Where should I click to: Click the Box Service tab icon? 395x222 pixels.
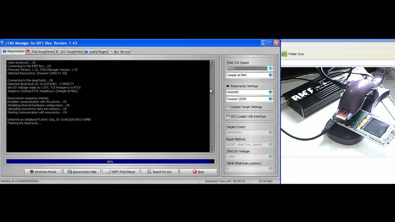click(111, 52)
